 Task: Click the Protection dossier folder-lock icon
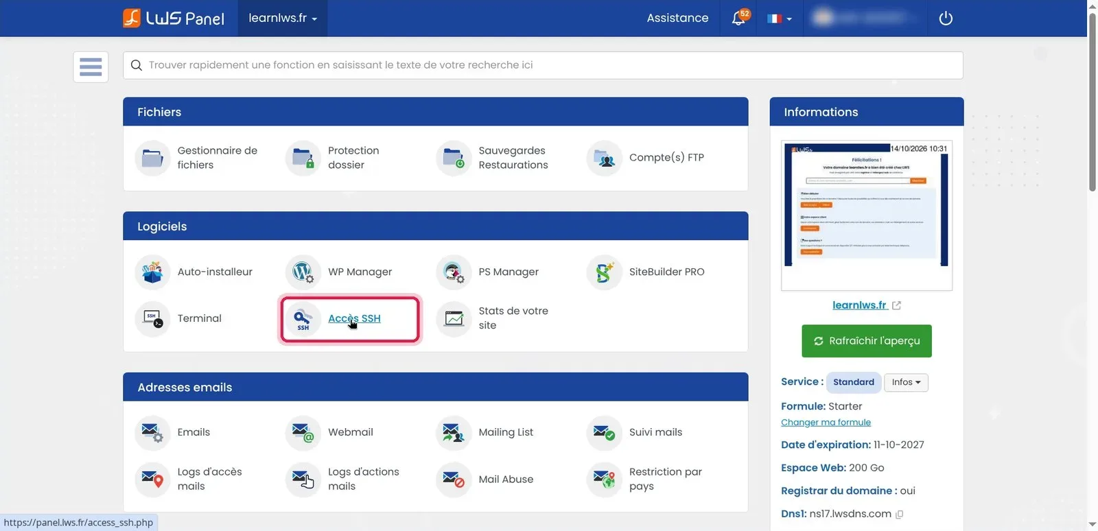click(x=303, y=158)
